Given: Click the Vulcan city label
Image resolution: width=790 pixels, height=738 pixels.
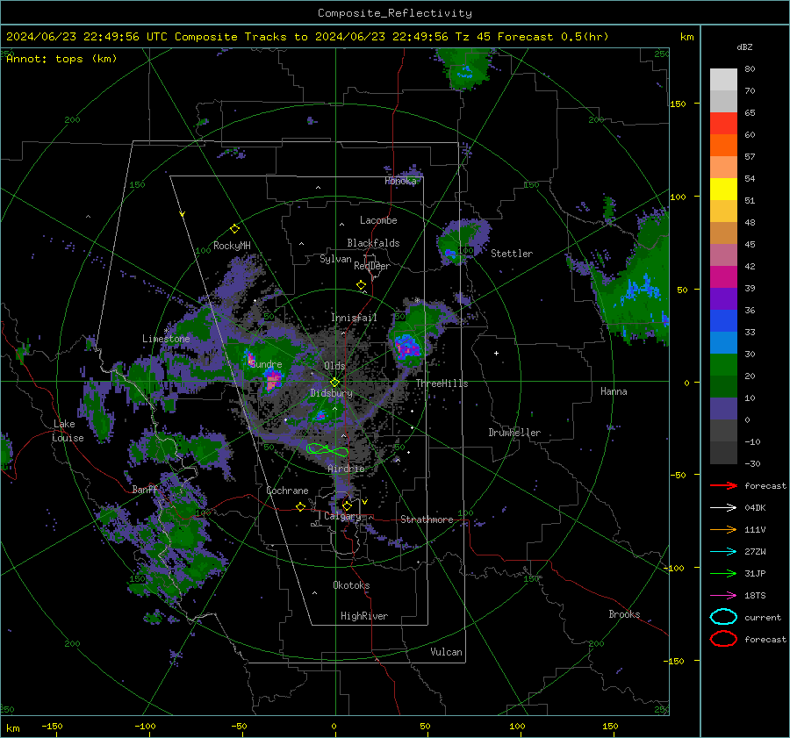Looking at the screenshot, I should coord(446,652).
